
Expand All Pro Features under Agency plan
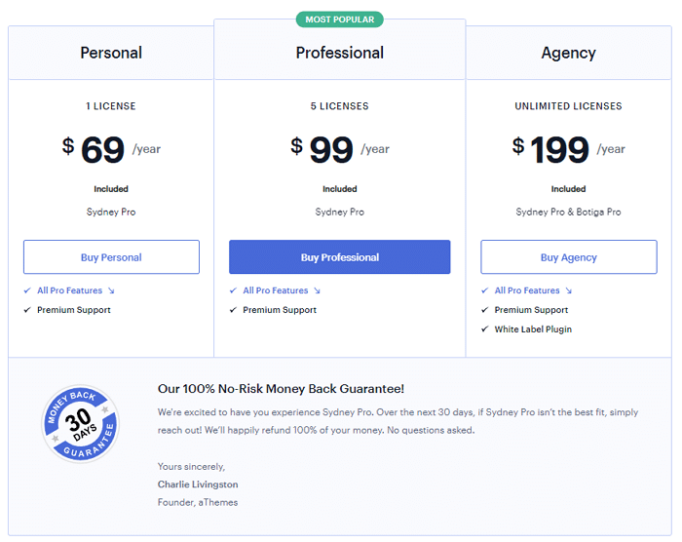pyautogui.click(x=527, y=290)
